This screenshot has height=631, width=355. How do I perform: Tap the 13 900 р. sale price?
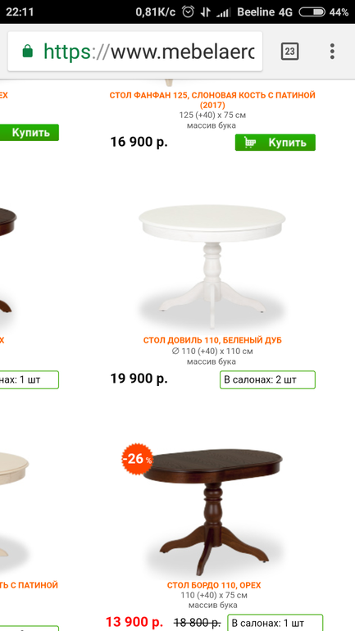(134, 622)
